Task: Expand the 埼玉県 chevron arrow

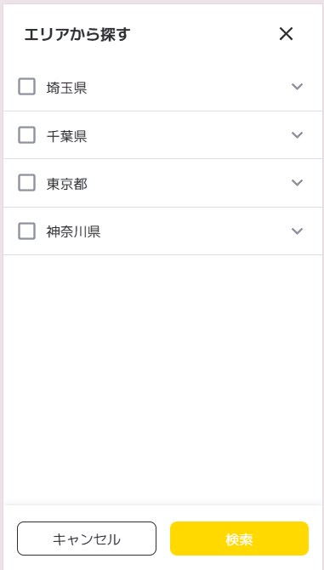Action: tap(297, 87)
